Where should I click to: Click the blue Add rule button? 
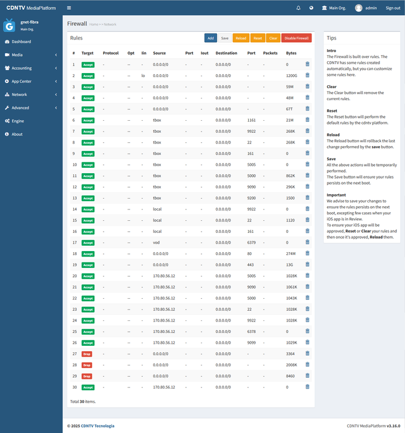pyautogui.click(x=210, y=38)
